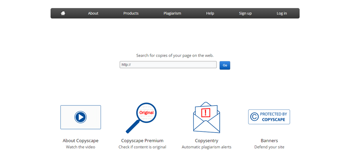Open the Products menu

pos(131,13)
